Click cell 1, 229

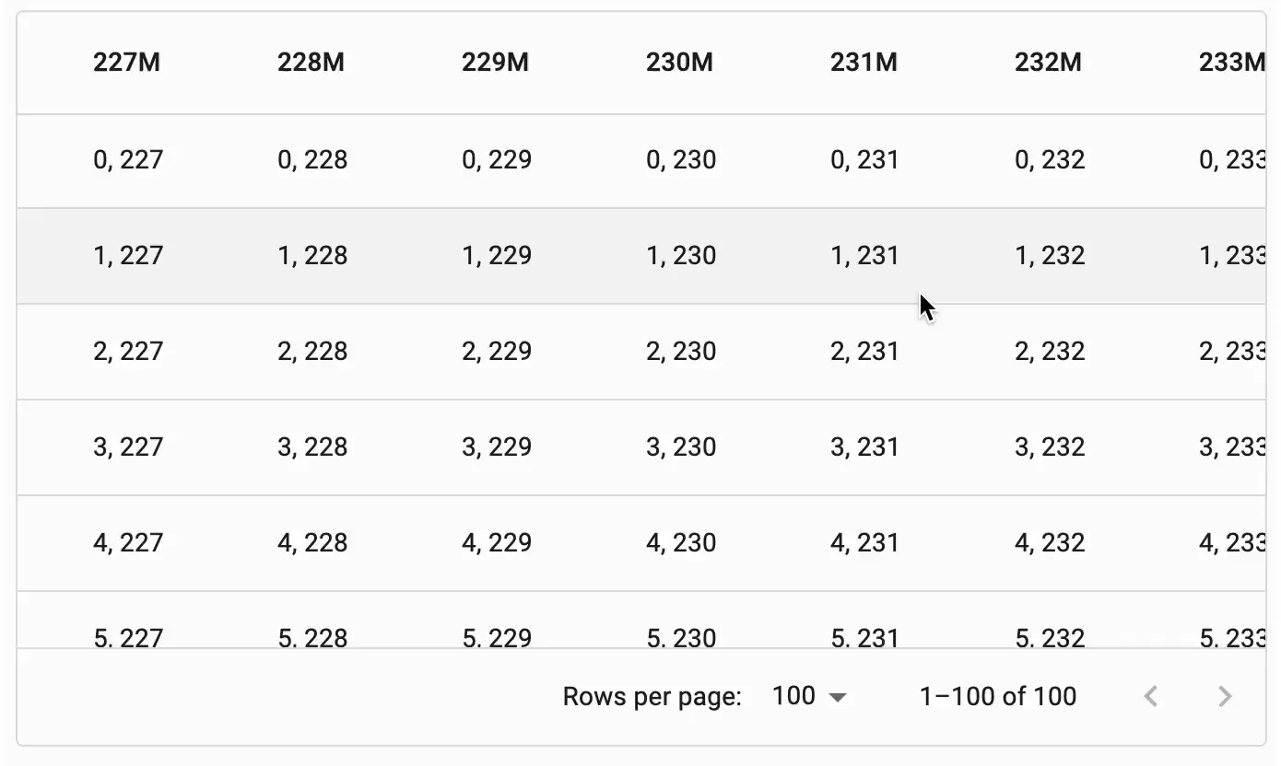[x=497, y=256]
